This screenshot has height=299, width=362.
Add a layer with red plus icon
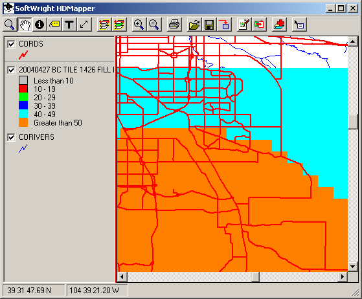pos(279,25)
